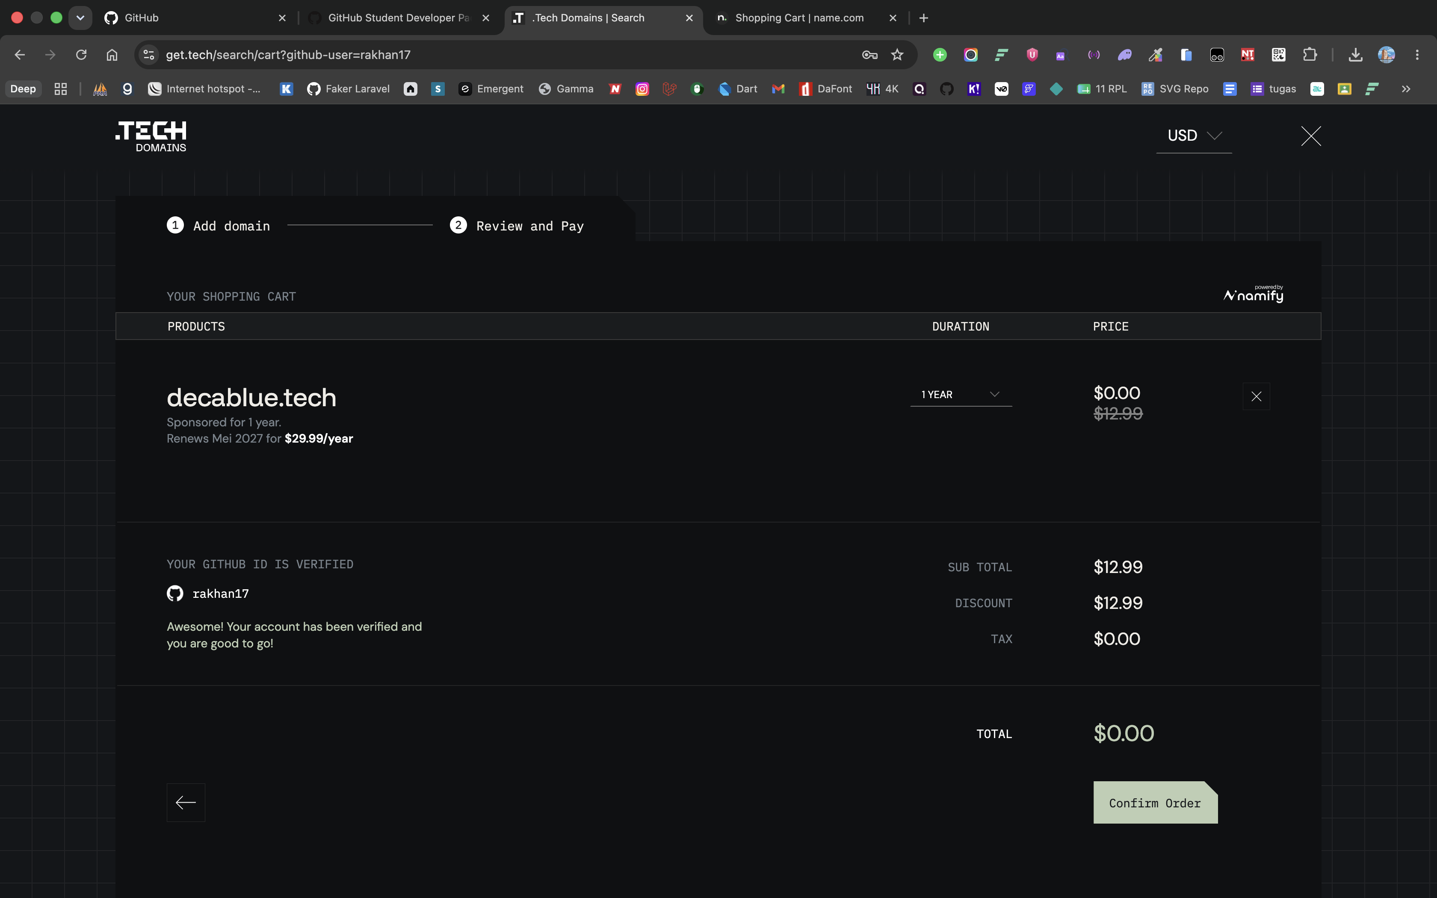Open the USD currency dropdown

(x=1194, y=136)
